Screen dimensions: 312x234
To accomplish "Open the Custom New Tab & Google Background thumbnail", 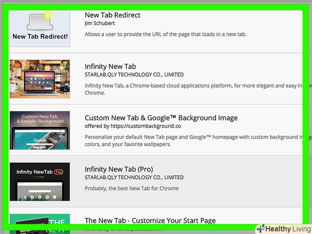I will [x=40, y=130].
